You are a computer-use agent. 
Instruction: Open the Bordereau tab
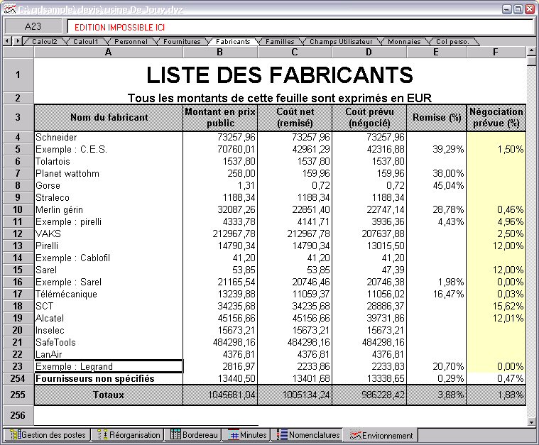coord(192,435)
